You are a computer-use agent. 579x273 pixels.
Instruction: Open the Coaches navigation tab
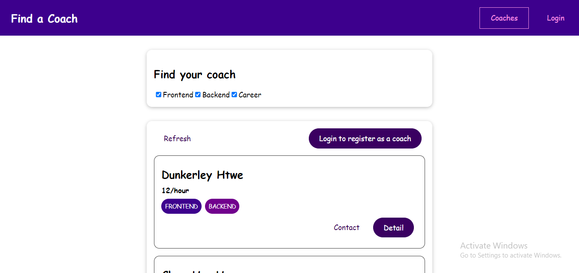tap(504, 18)
